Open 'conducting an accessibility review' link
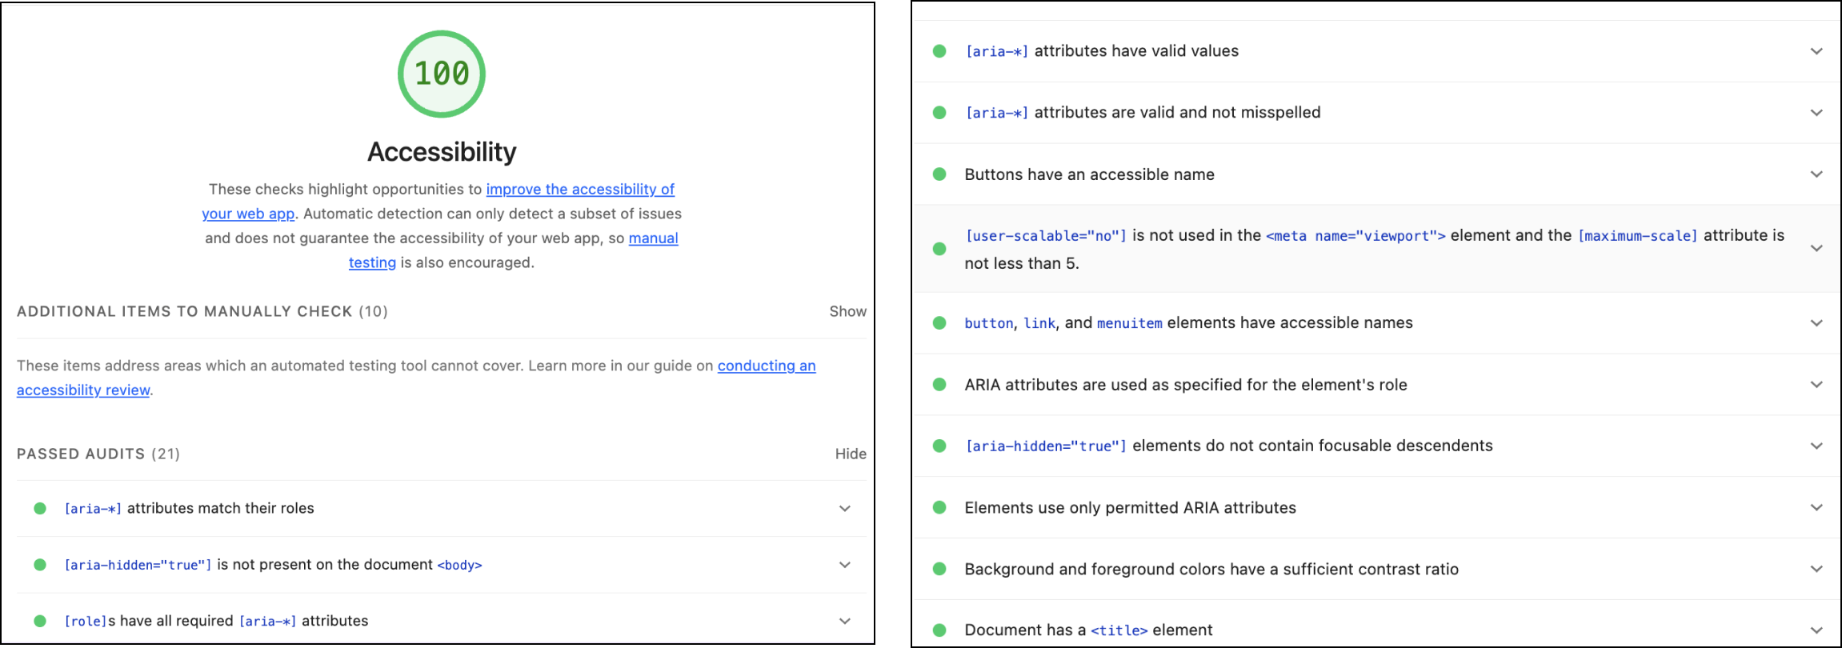This screenshot has width=1842, height=648. (766, 366)
